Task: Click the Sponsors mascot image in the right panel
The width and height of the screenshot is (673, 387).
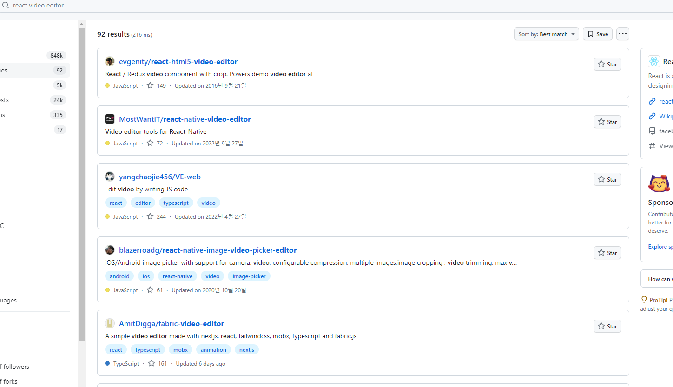Action: pyautogui.click(x=659, y=184)
